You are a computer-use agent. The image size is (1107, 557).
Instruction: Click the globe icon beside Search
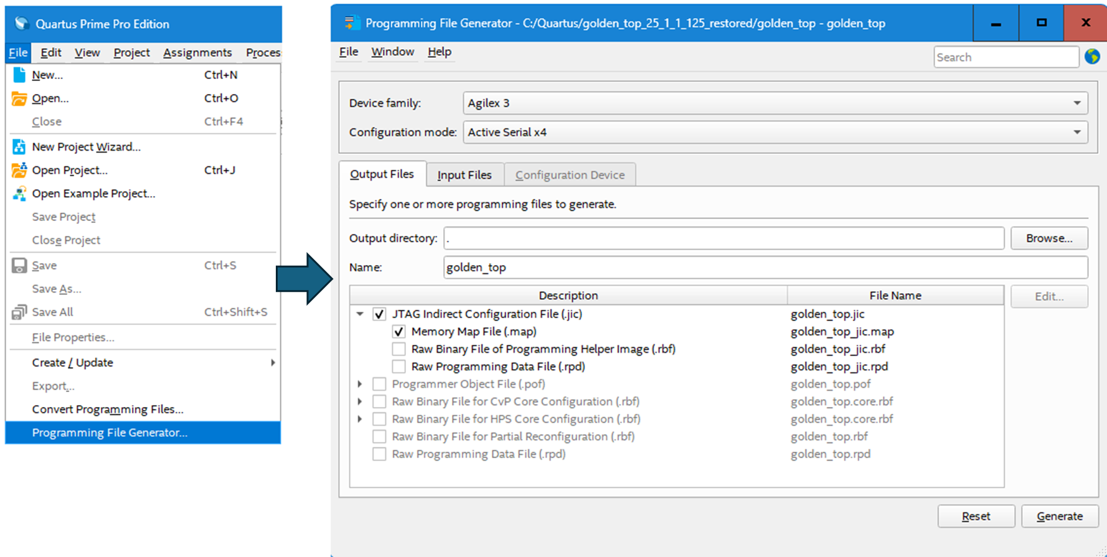(x=1092, y=57)
